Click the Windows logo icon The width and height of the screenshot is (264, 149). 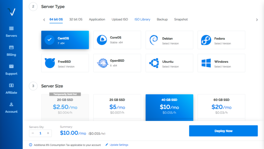tap(206, 63)
